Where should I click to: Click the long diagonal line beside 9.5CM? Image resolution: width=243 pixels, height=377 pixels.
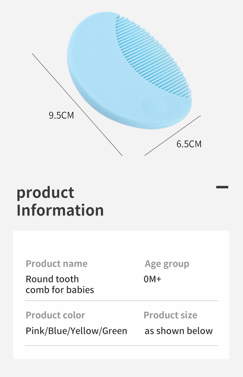pyautogui.click(x=77, y=104)
